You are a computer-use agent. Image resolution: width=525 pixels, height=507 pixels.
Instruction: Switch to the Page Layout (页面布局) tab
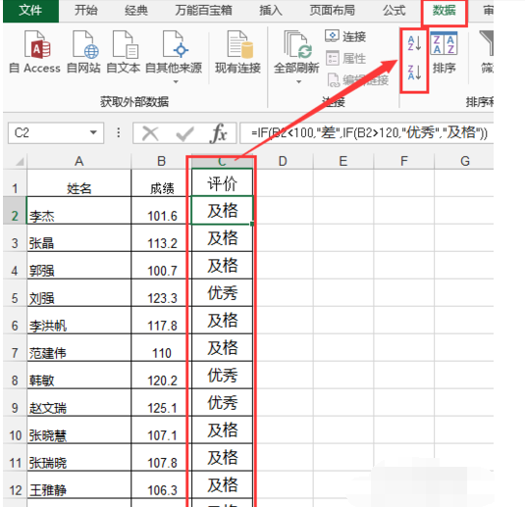click(332, 11)
